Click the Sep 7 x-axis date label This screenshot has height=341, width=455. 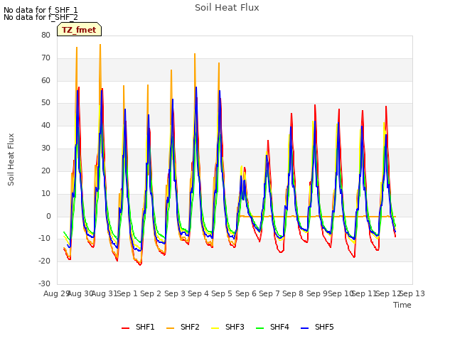269,293
